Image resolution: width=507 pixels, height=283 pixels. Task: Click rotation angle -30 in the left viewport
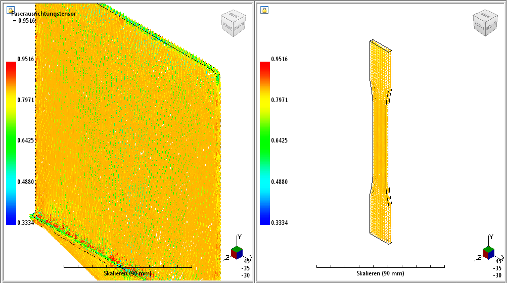pyautogui.click(x=246, y=275)
